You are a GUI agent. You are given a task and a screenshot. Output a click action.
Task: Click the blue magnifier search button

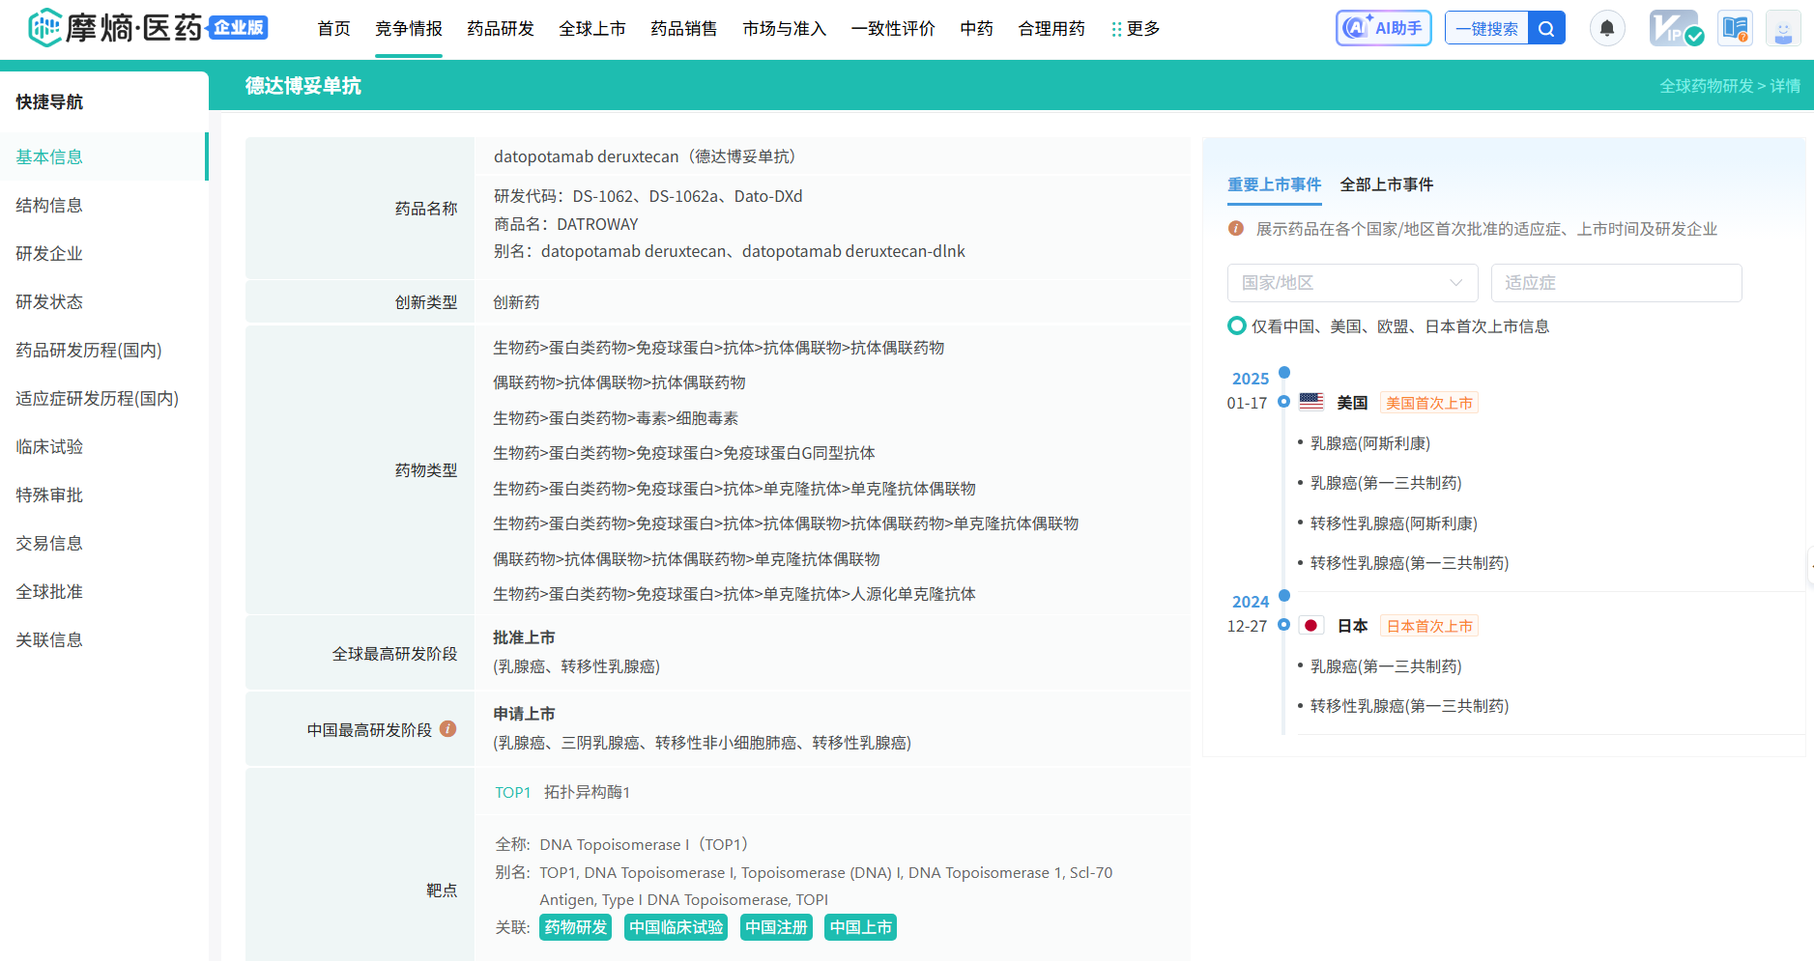tap(1546, 28)
